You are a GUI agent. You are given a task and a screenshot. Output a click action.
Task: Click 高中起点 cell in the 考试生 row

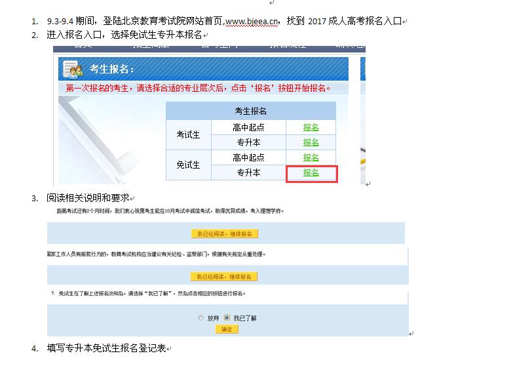[x=248, y=127]
